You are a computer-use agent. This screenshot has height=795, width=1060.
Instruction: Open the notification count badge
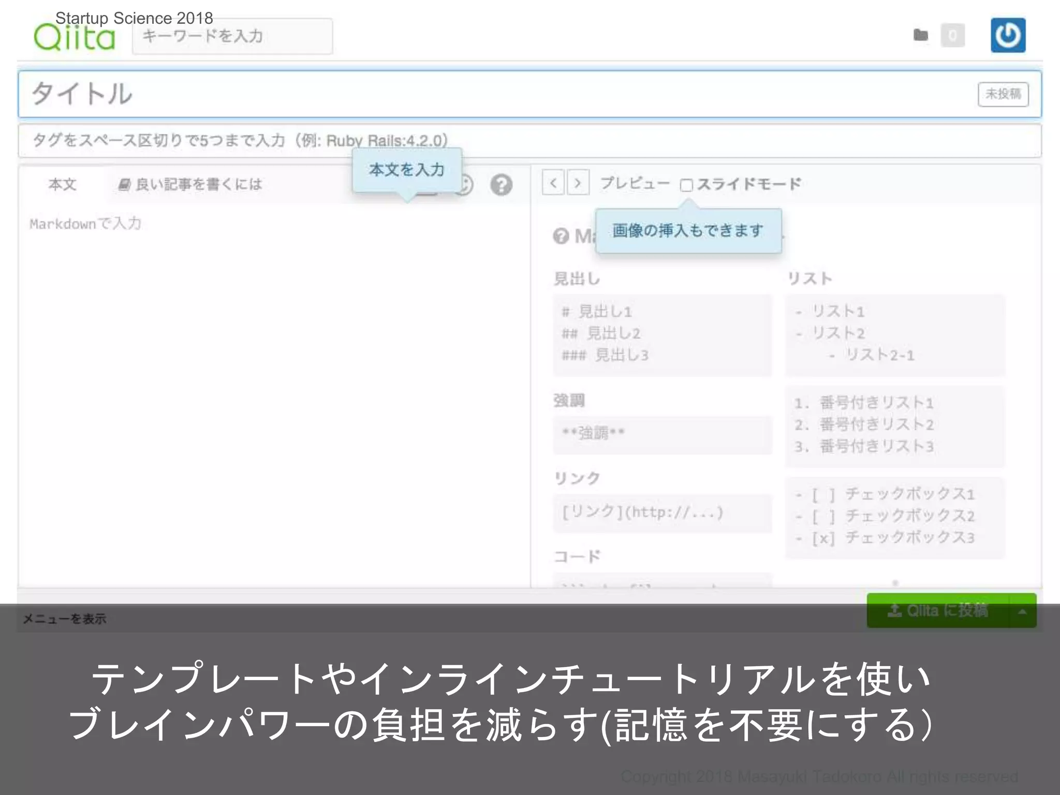952,36
